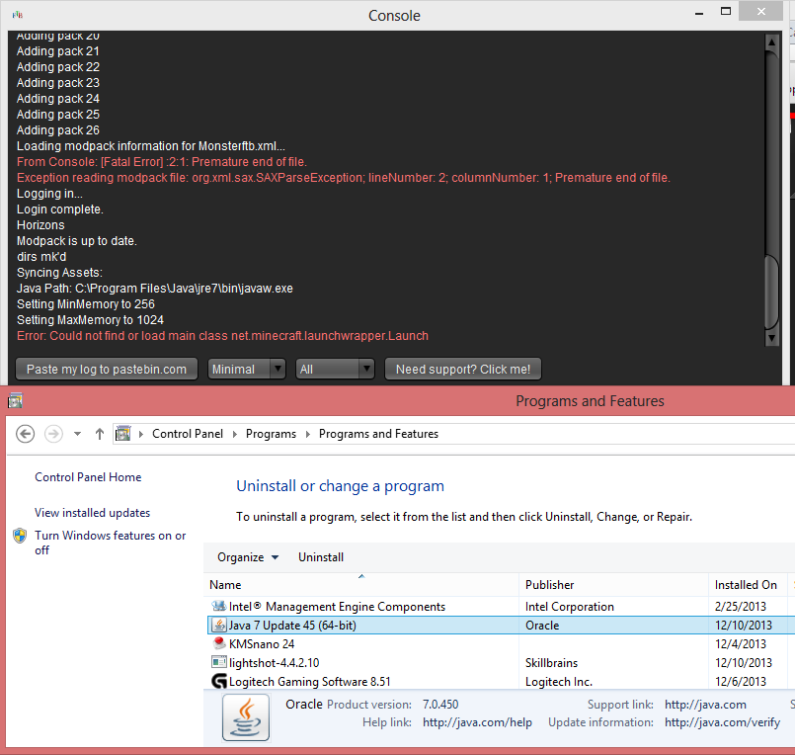Expand the address bar root chevron

coord(141,434)
